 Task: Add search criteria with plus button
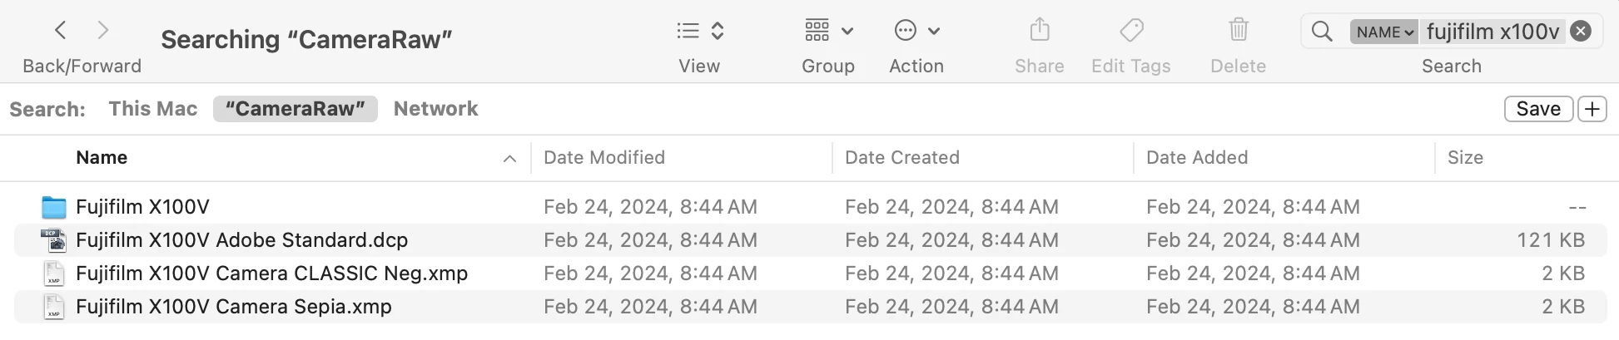tap(1592, 109)
